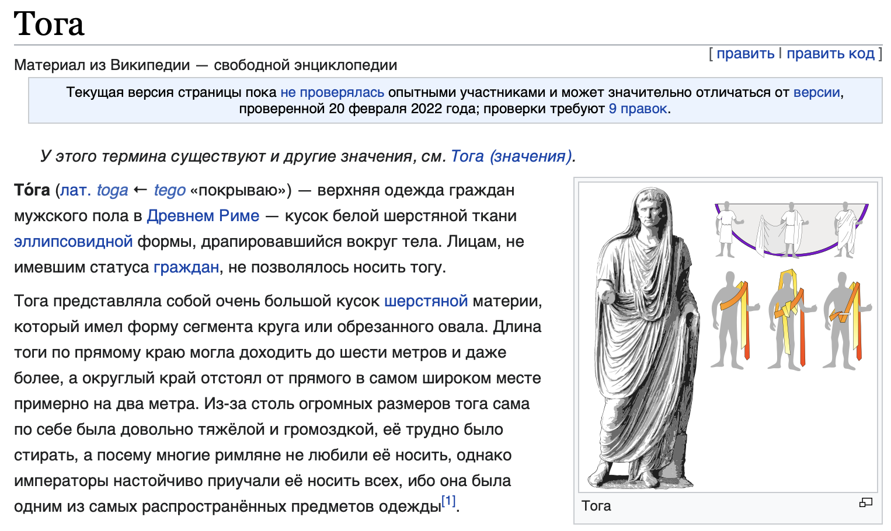The image size is (891, 531).
Task: Click the 'править код' link
Action: [x=830, y=54]
